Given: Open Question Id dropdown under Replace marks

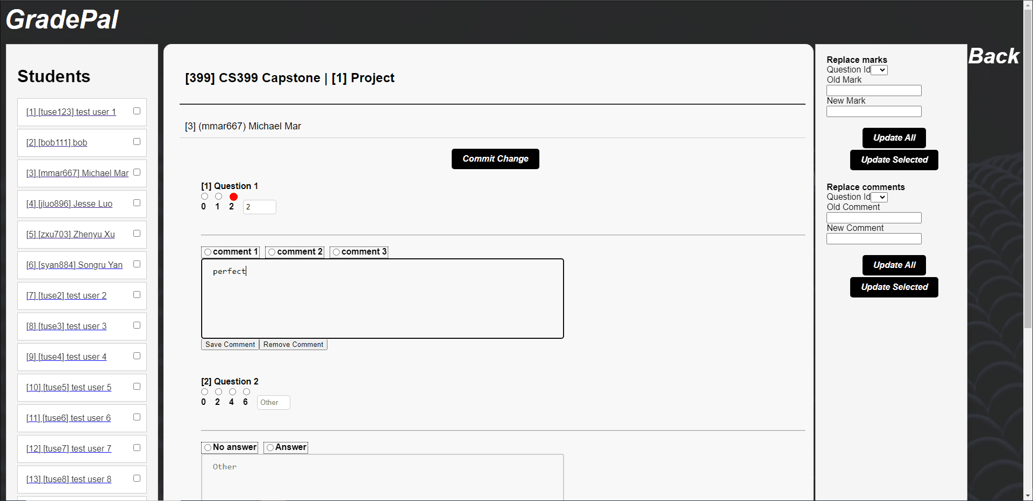Looking at the screenshot, I should [879, 70].
